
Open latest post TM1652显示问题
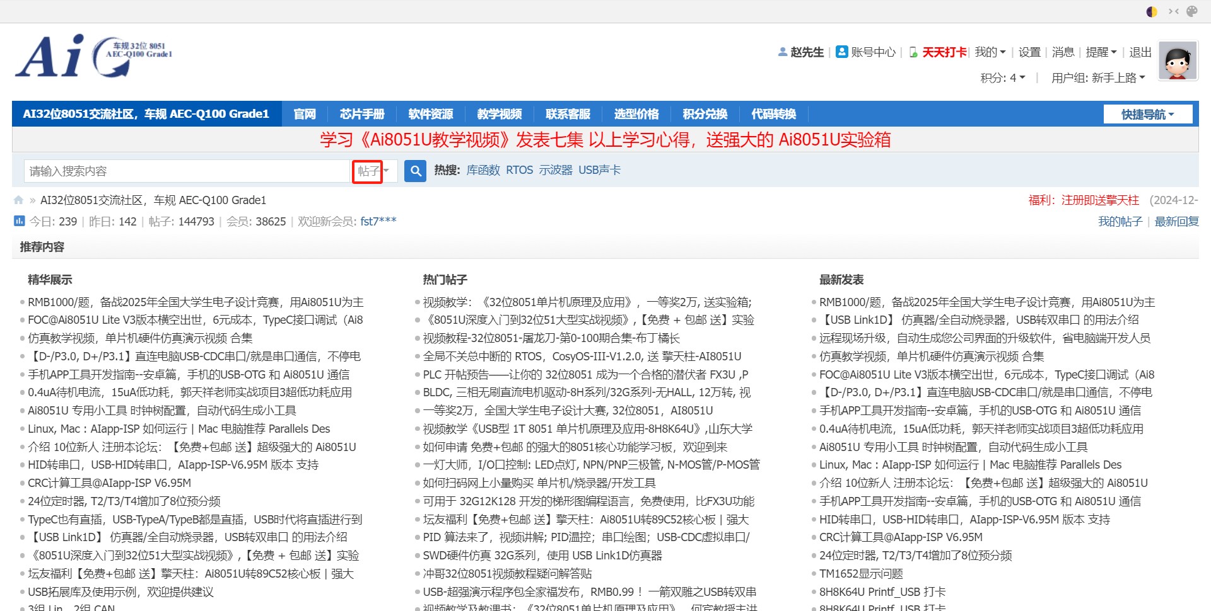(x=861, y=574)
